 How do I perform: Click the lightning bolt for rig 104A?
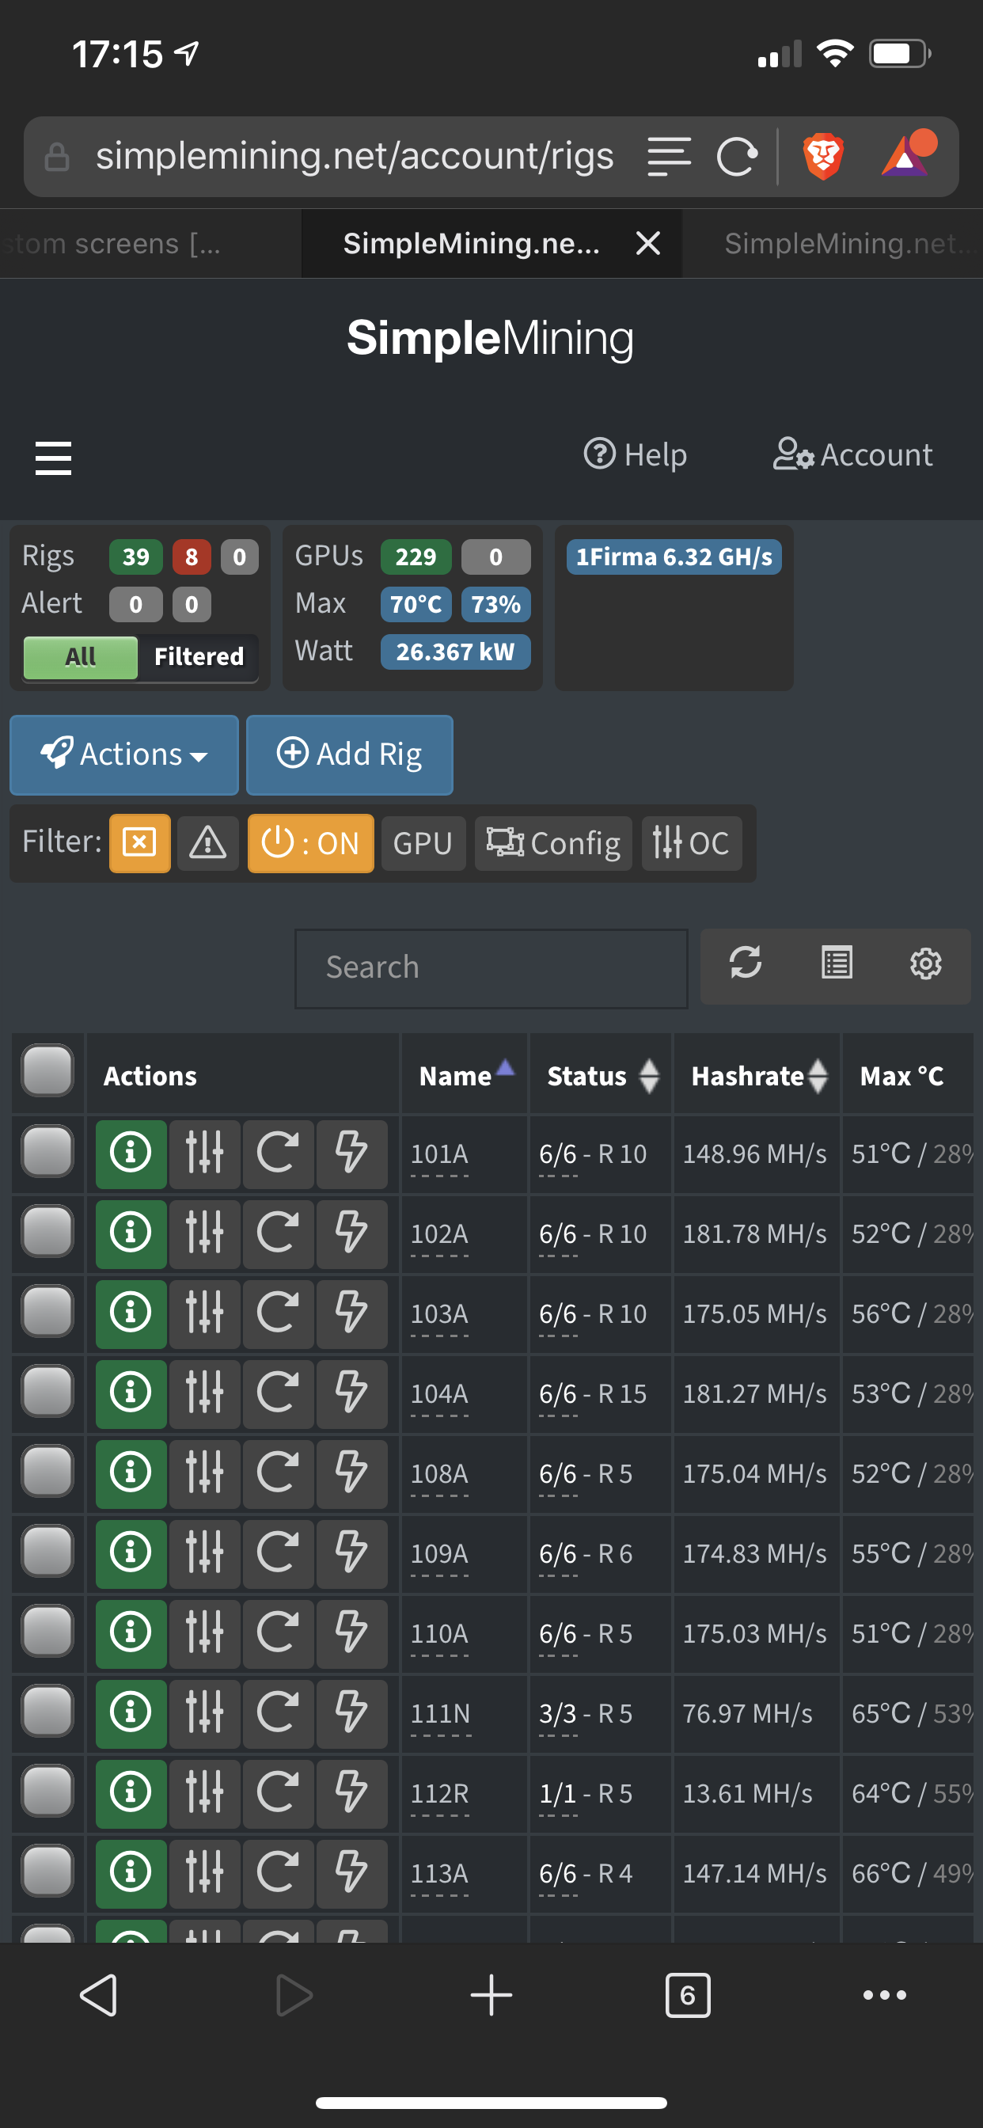351,1393
